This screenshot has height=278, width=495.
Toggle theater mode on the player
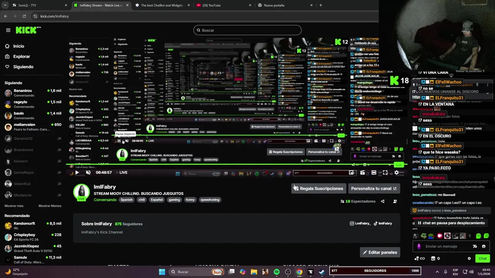[374, 173]
